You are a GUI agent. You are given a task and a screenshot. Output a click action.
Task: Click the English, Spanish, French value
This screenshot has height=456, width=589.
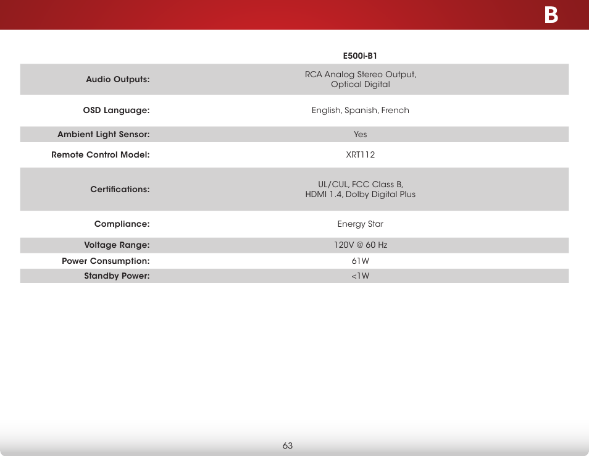point(360,110)
